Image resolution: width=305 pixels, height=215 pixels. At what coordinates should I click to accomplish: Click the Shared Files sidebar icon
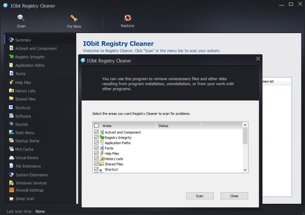tap(11, 99)
